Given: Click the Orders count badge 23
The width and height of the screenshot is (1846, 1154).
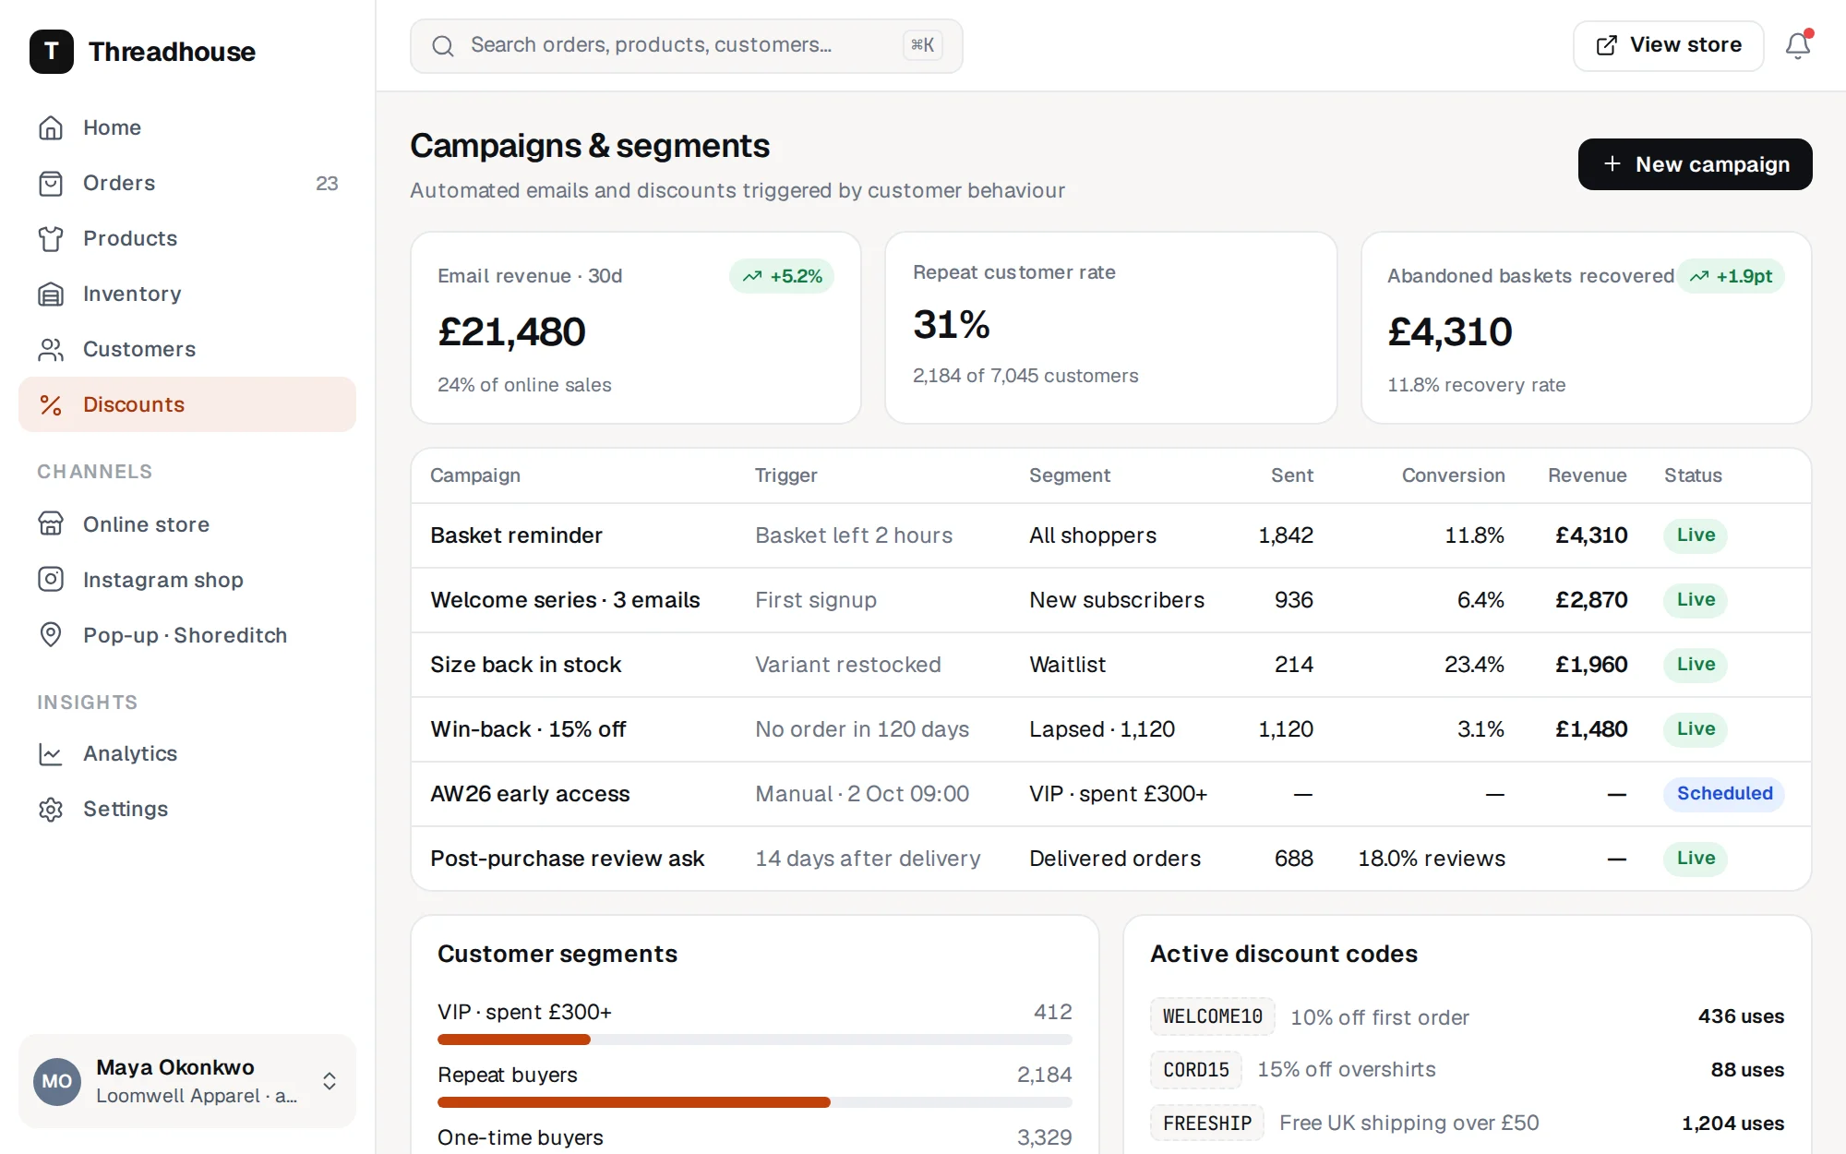Looking at the screenshot, I should (327, 184).
